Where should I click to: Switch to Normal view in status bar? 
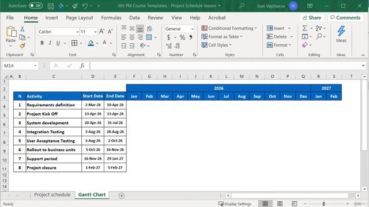(265, 204)
